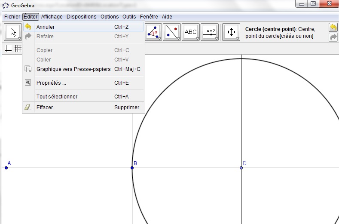Click Tout sélectionner menu entry
This screenshot has width=339, height=224.
click(x=57, y=96)
